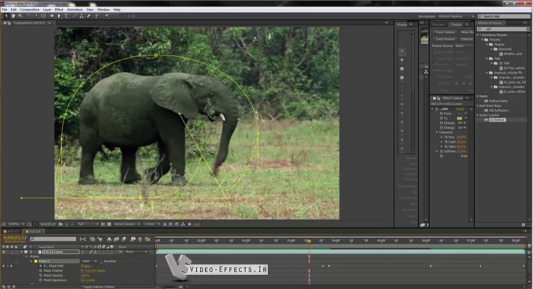533x289 pixels.
Task: Click the Effects & Presets search field
Action: click(503, 29)
